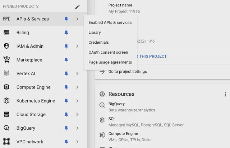Unpin VPC network
Viewport: 230px width, 148px height.
click(x=66, y=142)
